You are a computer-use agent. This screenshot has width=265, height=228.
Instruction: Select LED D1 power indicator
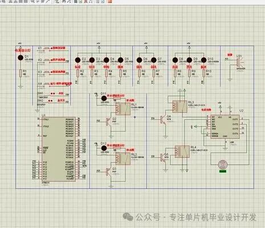(x=21, y=58)
